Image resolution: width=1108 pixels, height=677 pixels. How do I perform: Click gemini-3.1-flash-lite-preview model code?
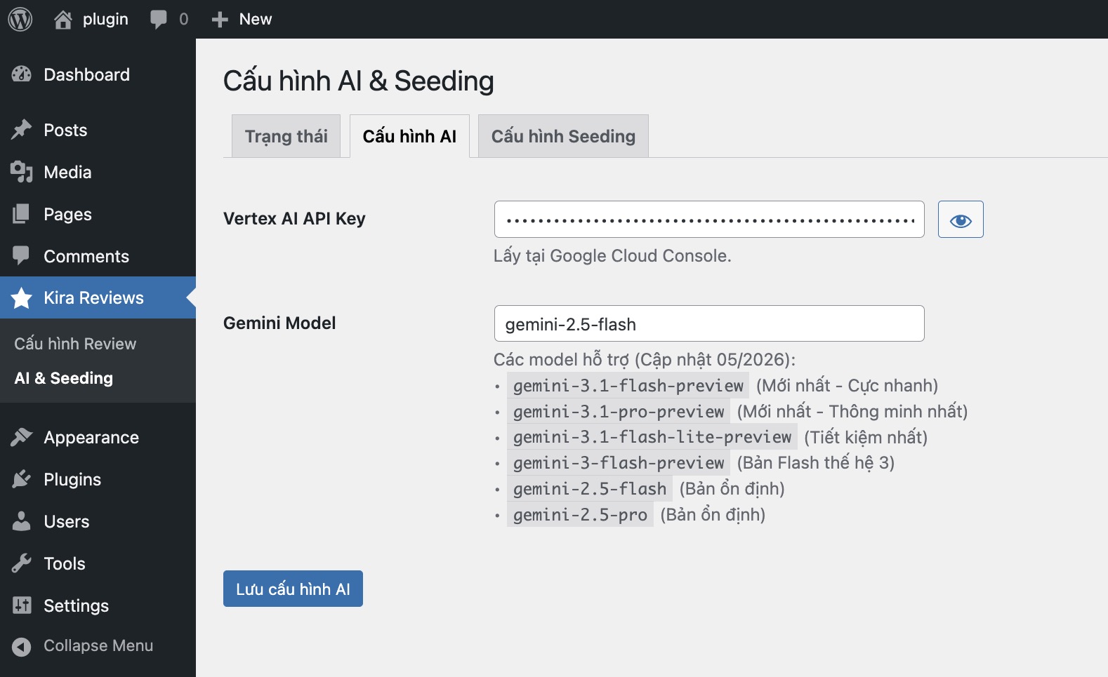click(x=652, y=437)
